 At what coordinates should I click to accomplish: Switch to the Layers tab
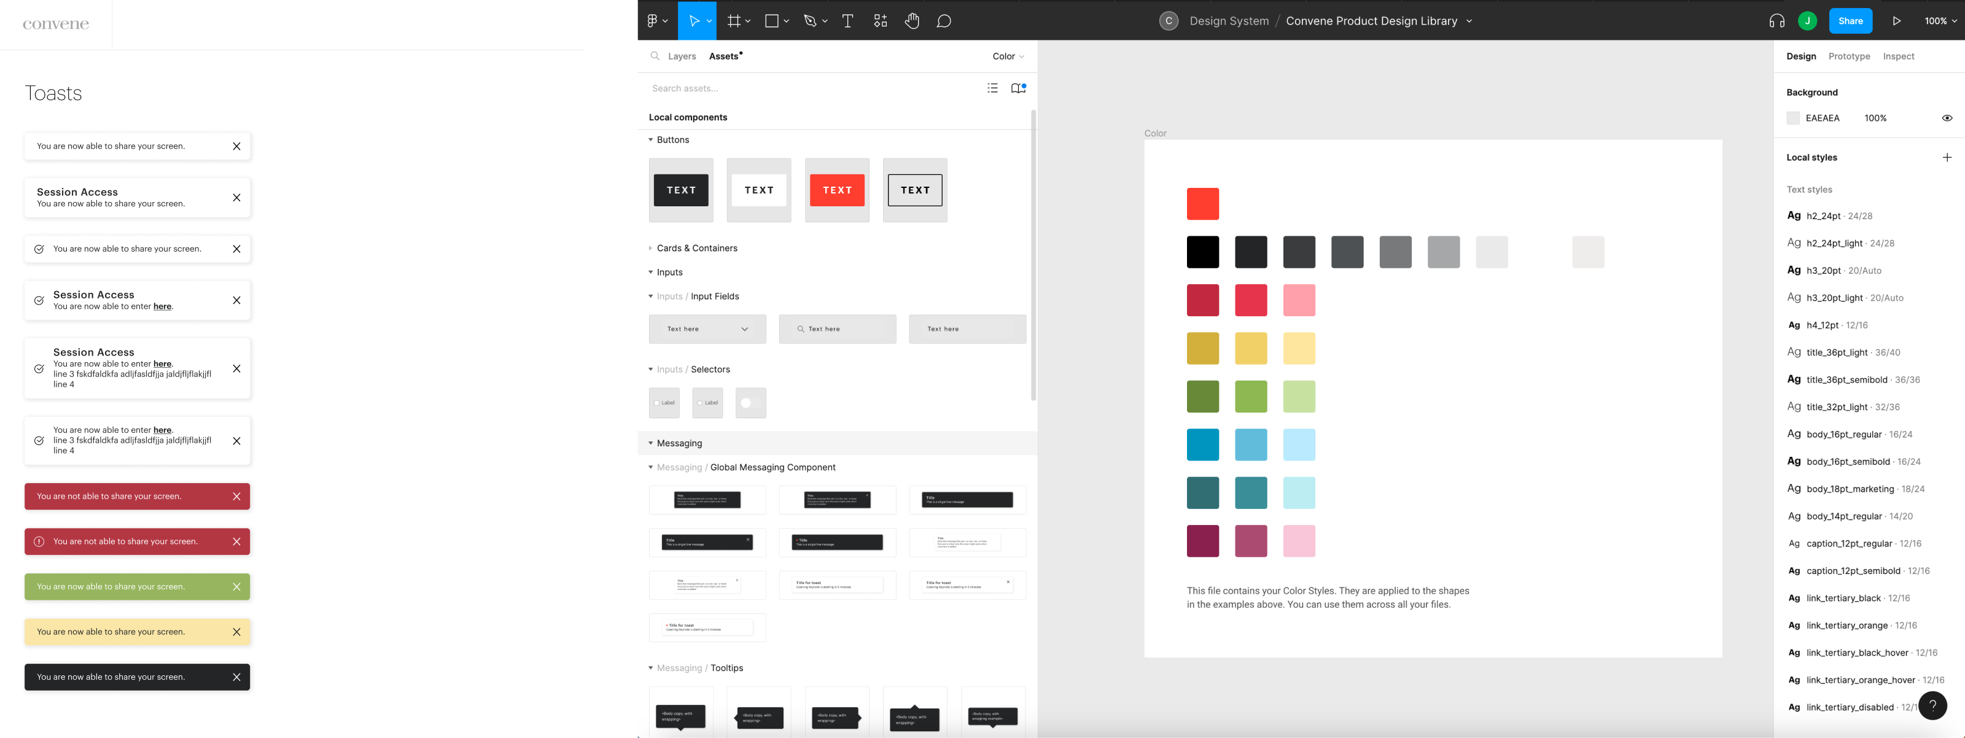681,56
